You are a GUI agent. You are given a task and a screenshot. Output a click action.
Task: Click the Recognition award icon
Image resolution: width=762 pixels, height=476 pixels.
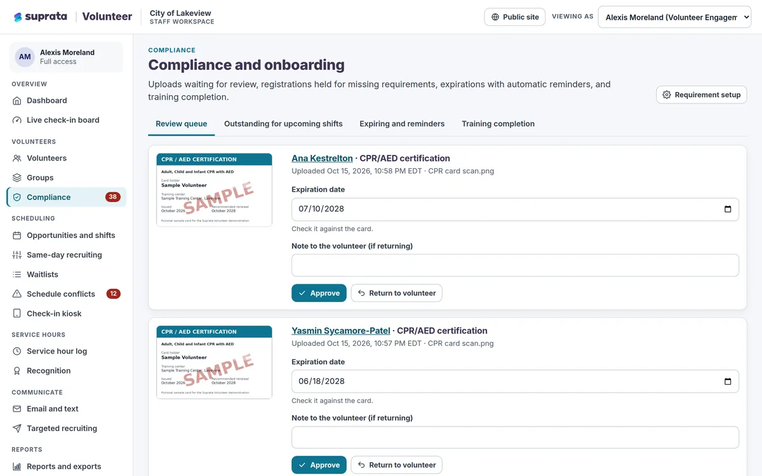pyautogui.click(x=17, y=371)
